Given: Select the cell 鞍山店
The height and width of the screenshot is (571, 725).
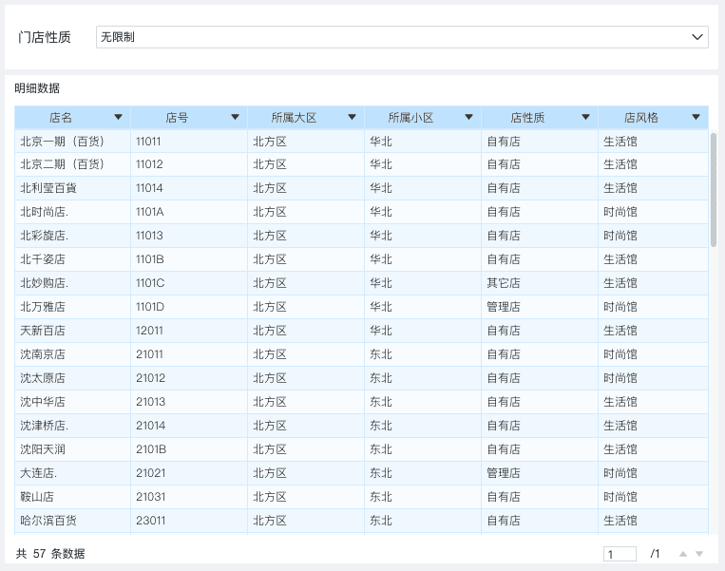Looking at the screenshot, I should [x=72, y=497].
